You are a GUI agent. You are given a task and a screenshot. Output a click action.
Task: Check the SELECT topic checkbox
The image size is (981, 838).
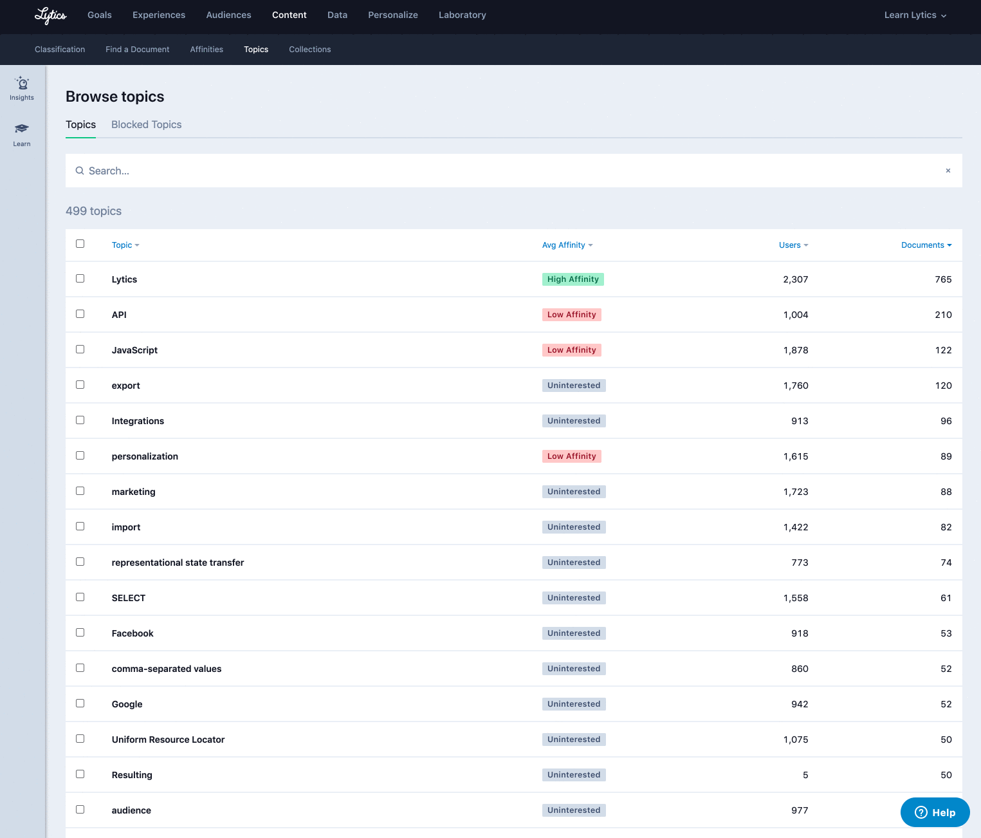(x=80, y=597)
